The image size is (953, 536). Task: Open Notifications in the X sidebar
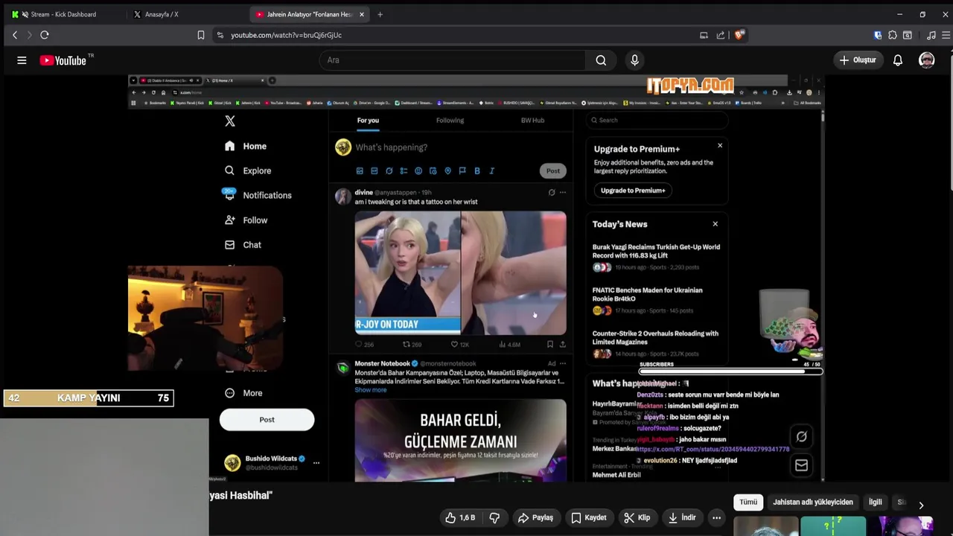pos(258,195)
